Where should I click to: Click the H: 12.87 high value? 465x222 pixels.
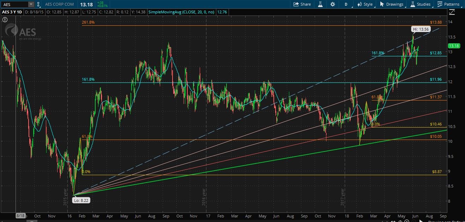72,12
